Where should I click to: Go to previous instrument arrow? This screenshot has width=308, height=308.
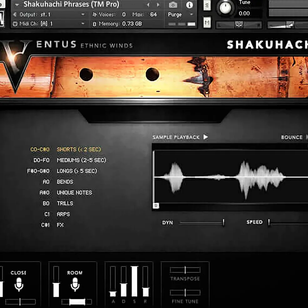coord(148,5)
